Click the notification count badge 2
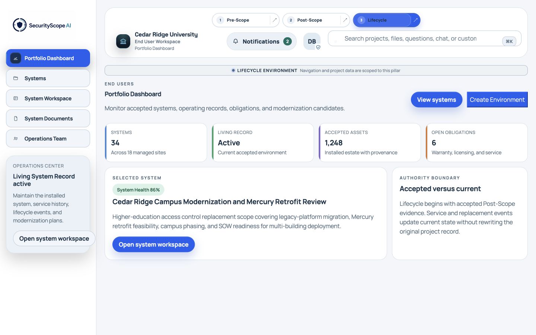 click(x=287, y=41)
